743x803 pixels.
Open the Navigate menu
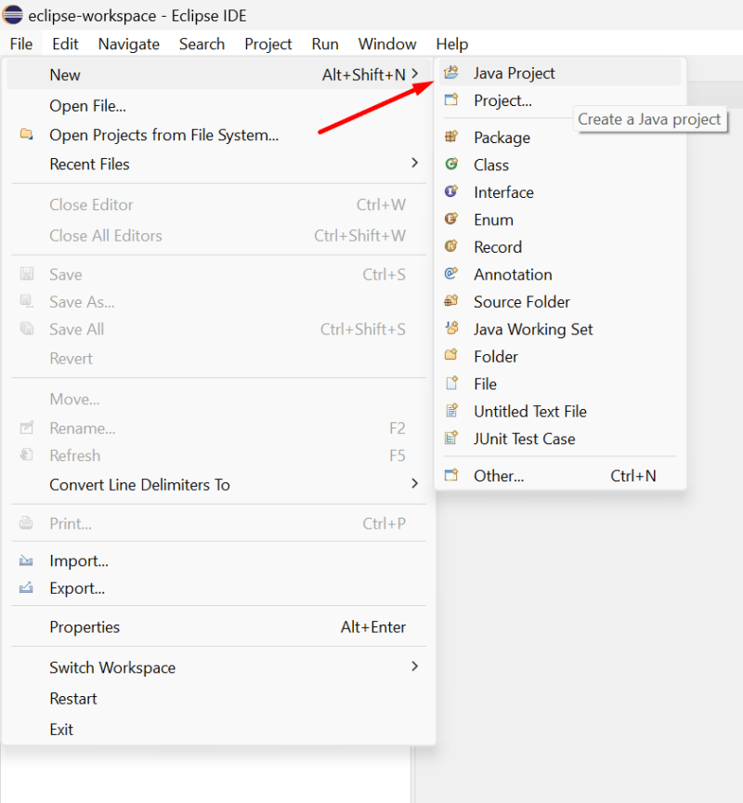pos(128,44)
